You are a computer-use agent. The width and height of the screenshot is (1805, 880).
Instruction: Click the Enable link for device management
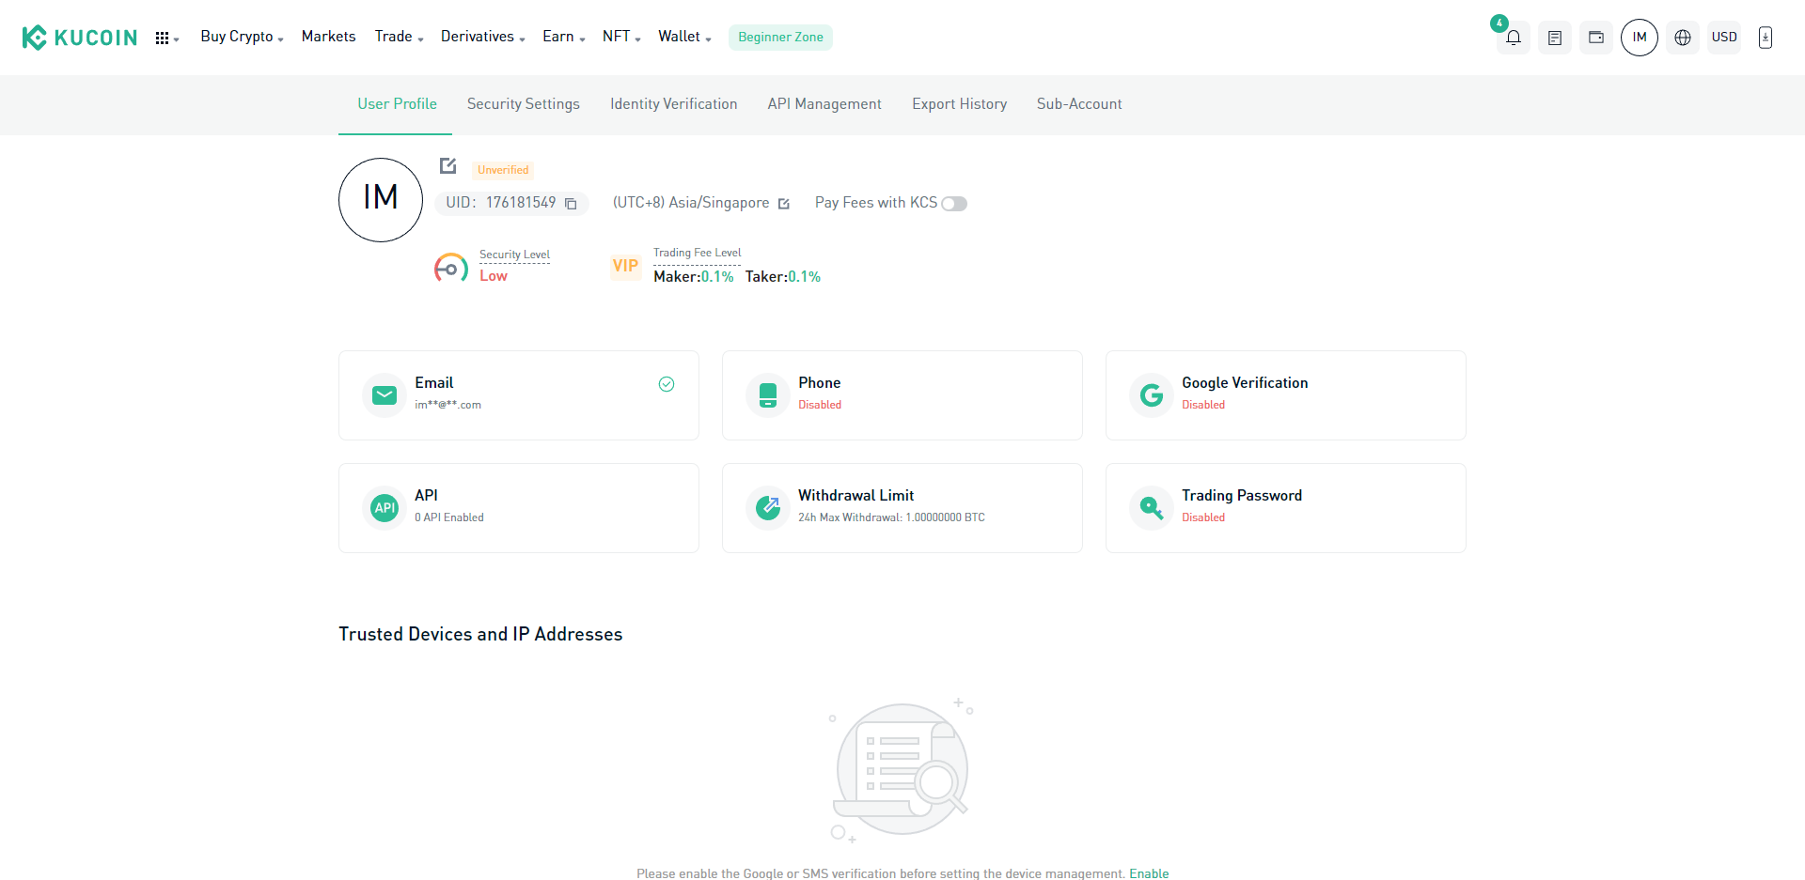(x=1149, y=873)
